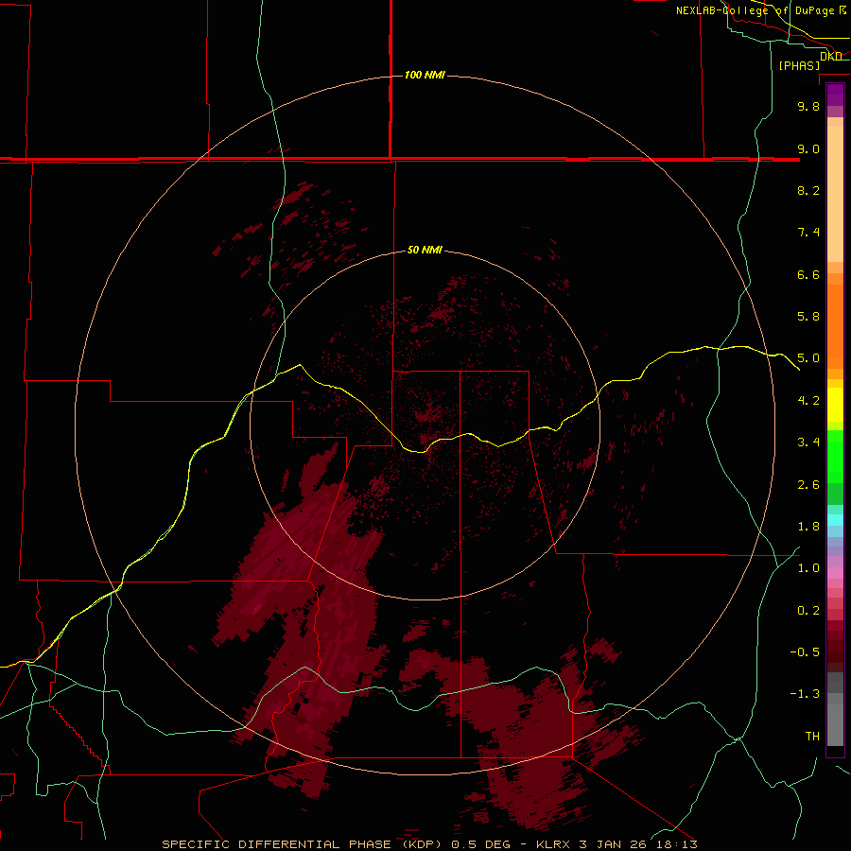This screenshot has width=851, height=851.
Task: Pick the yellow segment of the color bar
Action: coord(835,405)
